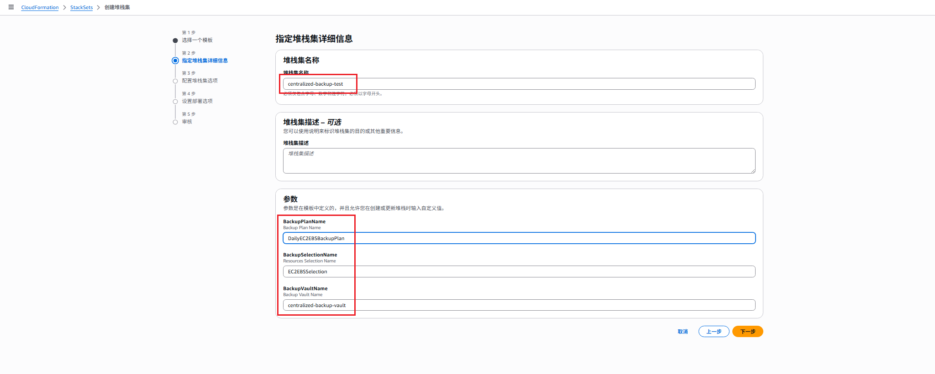The image size is (935, 374).
Task: Click the 创建堆栈集 breadcrumb text
Action: (x=117, y=8)
